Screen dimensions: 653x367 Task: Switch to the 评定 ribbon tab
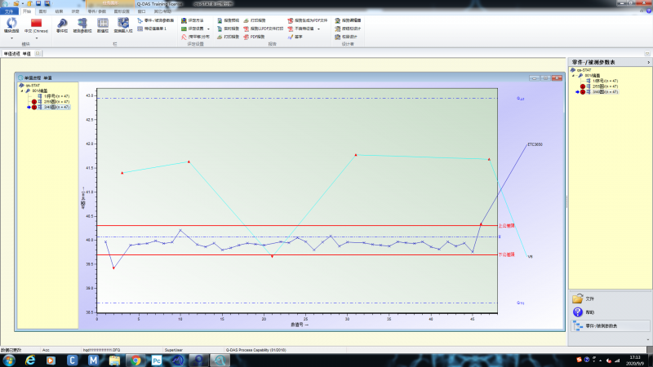point(75,11)
